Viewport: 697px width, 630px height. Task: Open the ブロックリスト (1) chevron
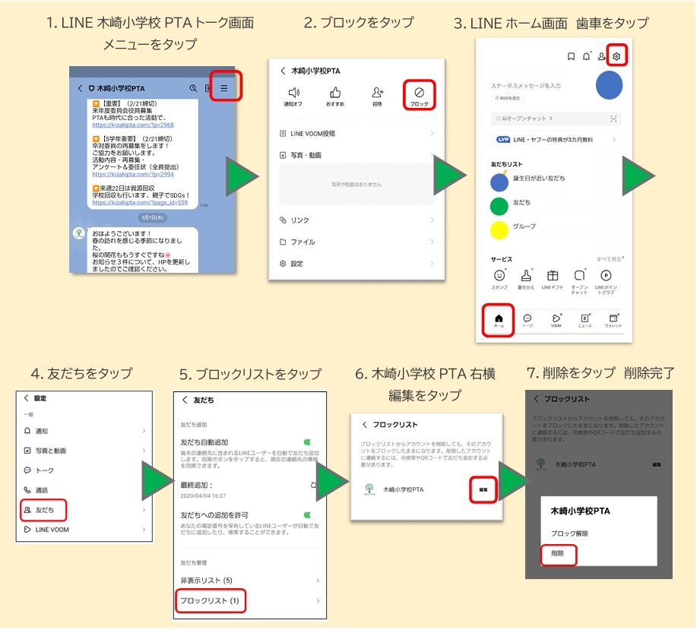click(318, 601)
